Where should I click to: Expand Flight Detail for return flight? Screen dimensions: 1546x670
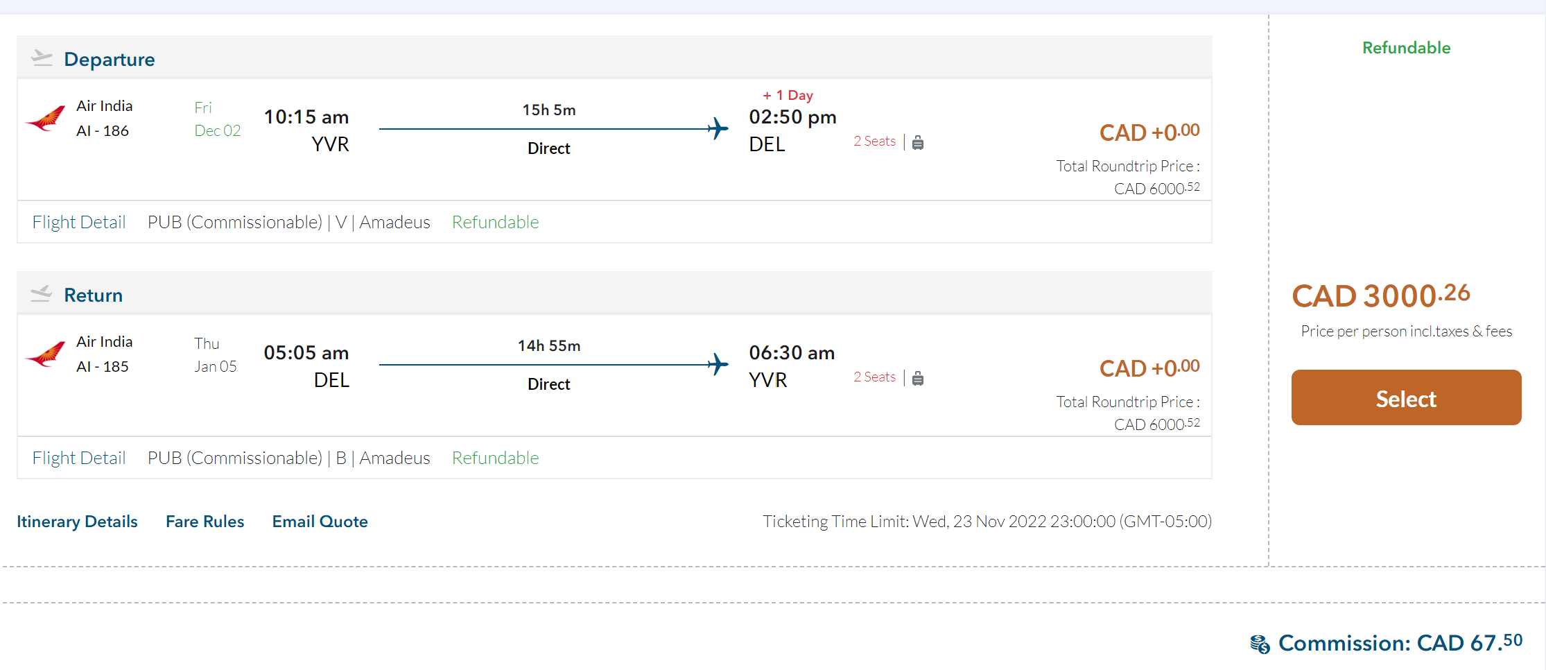tap(79, 458)
